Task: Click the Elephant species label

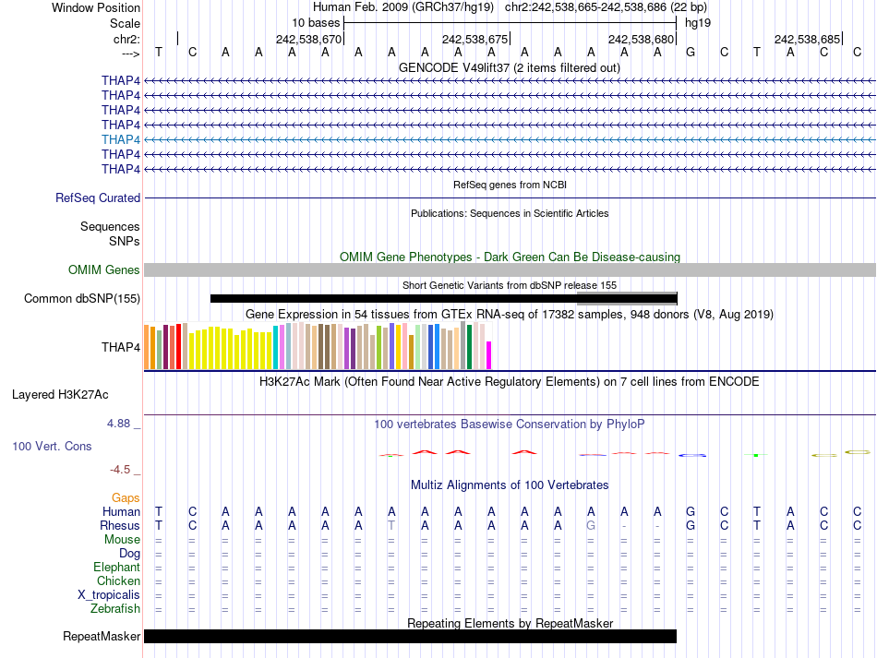Action: [116, 568]
